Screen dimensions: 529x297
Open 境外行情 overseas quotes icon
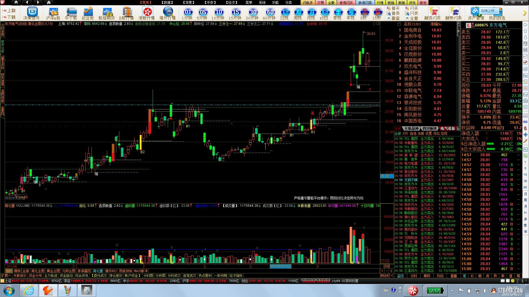coord(168,13)
